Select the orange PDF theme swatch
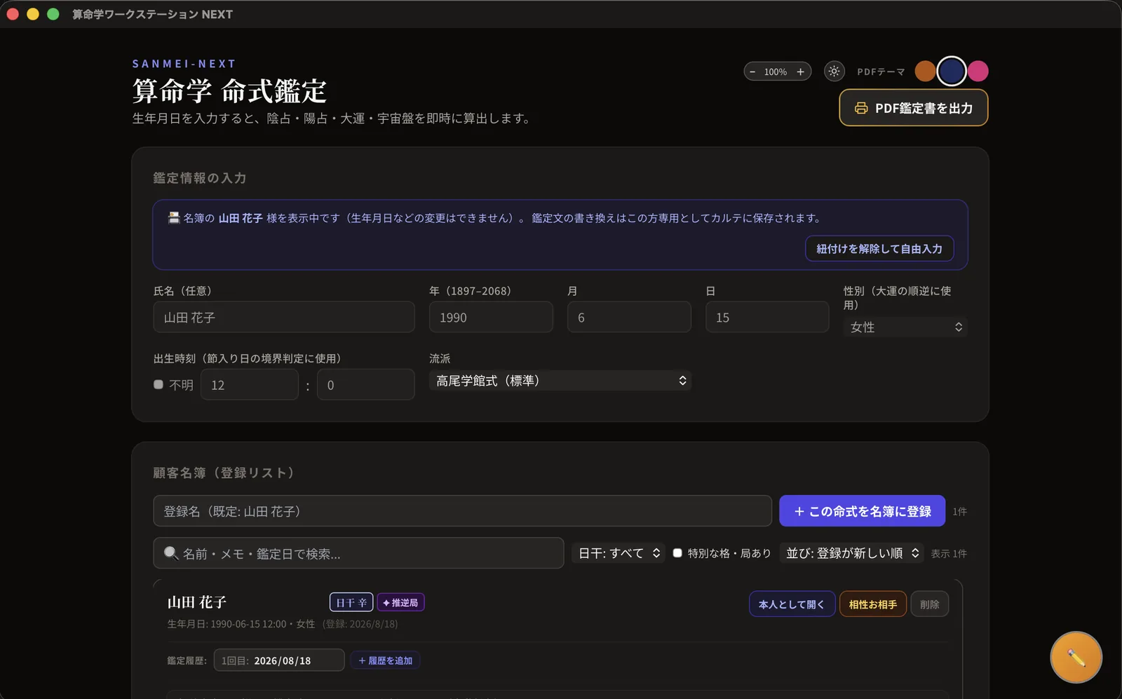Image resolution: width=1122 pixels, height=699 pixels. point(925,71)
